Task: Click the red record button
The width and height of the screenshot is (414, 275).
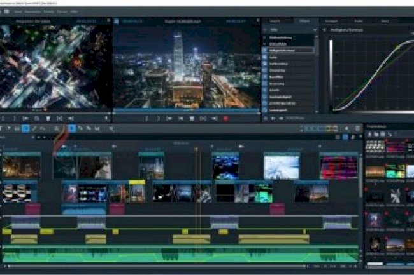Action: (225, 119)
